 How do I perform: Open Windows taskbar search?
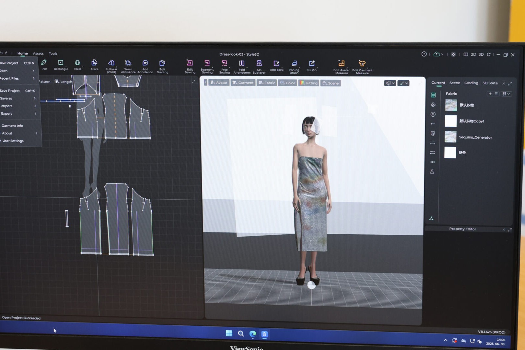pyautogui.click(x=241, y=333)
